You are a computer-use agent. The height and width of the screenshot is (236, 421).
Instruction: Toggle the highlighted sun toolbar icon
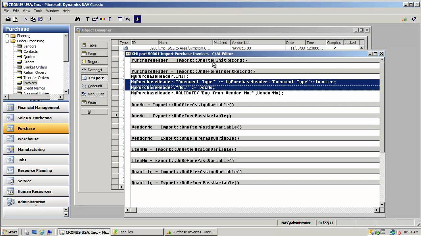pos(137,19)
